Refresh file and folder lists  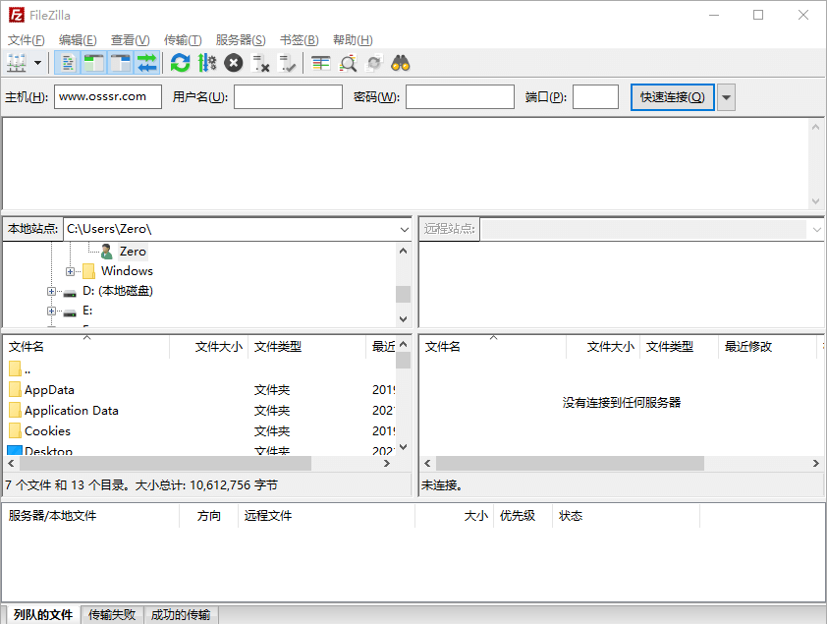click(181, 63)
